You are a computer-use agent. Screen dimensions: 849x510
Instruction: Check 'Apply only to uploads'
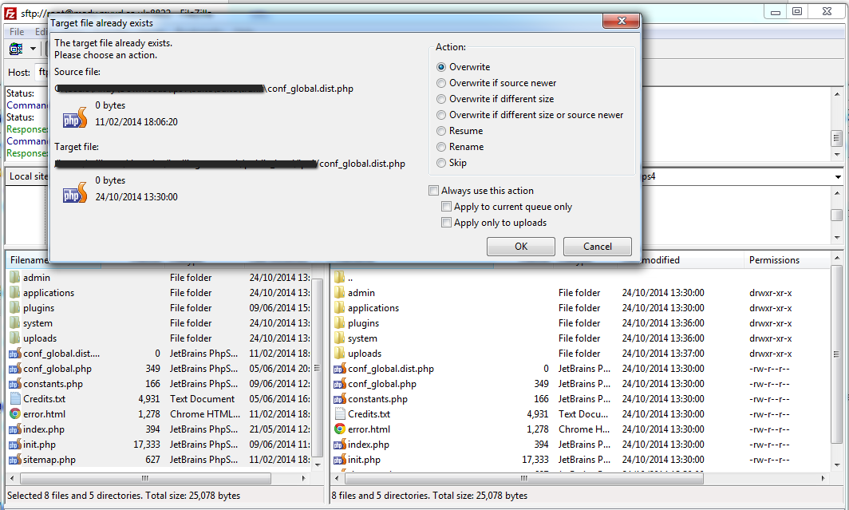click(446, 223)
